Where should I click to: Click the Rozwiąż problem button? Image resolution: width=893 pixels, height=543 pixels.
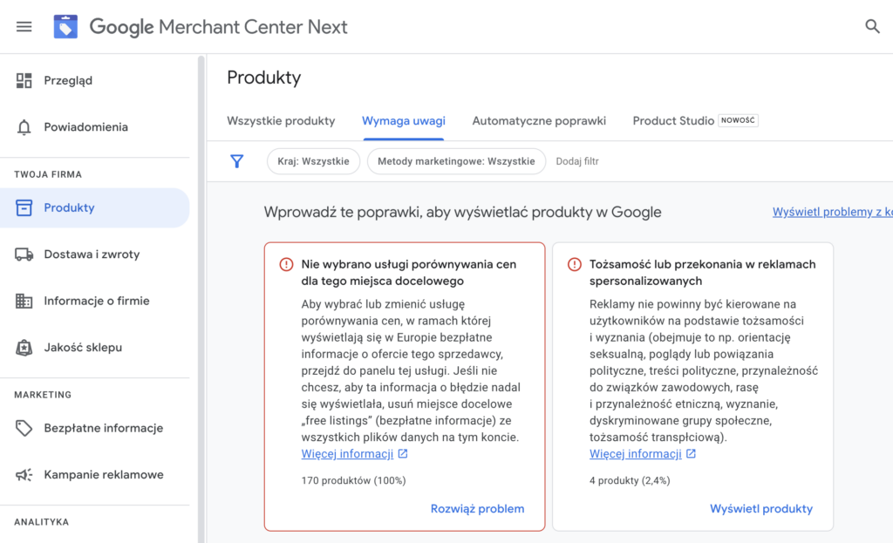coord(477,509)
